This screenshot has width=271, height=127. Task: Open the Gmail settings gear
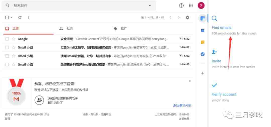(x=187, y=18)
